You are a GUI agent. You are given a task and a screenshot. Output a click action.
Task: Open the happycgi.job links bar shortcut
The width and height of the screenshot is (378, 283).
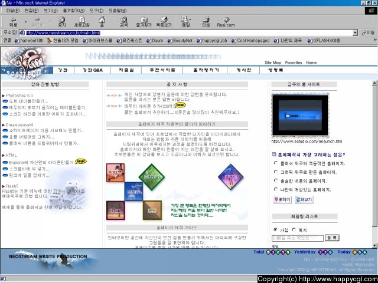click(x=212, y=41)
